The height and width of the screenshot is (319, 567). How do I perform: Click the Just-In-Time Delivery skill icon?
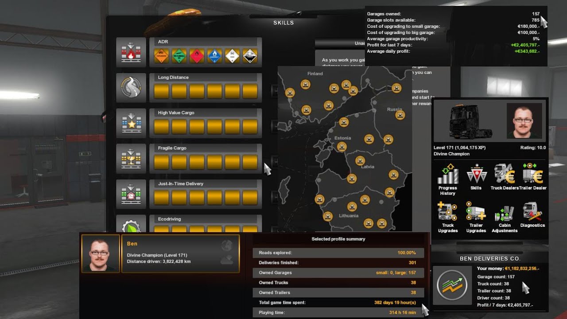click(131, 194)
